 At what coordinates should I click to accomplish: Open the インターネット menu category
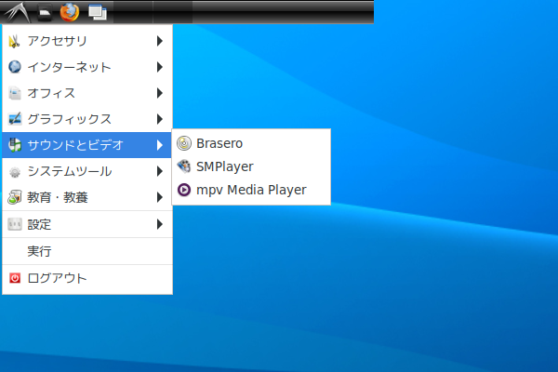pos(87,67)
